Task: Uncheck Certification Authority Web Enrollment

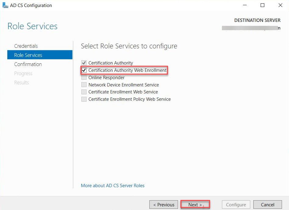Action: click(84, 70)
